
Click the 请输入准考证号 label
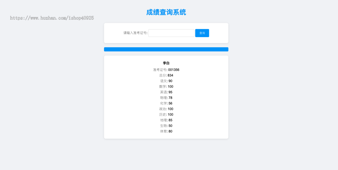[135, 33]
